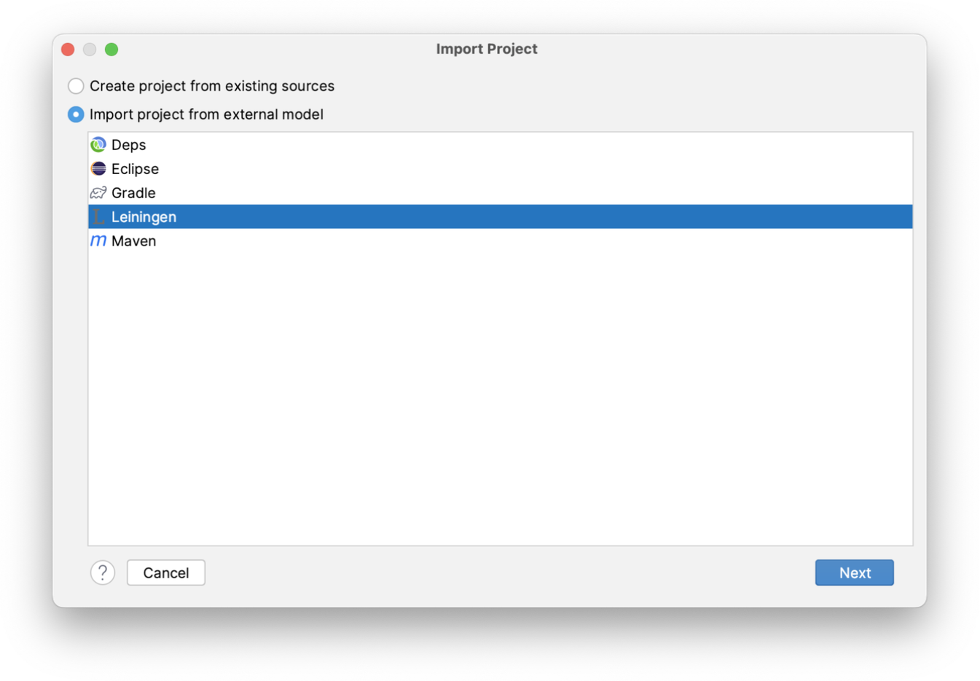Pick Maven from the model list

[x=501, y=241]
